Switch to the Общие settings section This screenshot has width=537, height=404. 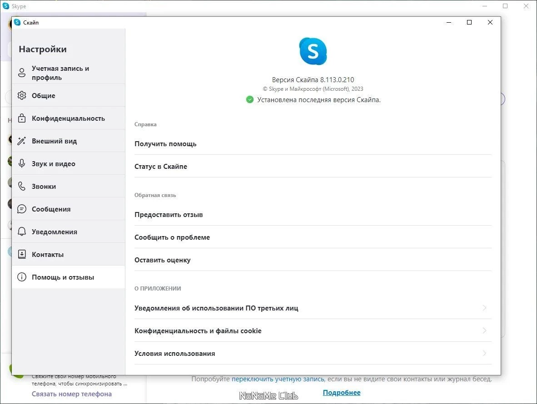coord(69,95)
